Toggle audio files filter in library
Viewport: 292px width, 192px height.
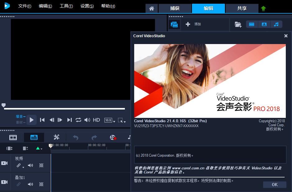tap(276, 24)
